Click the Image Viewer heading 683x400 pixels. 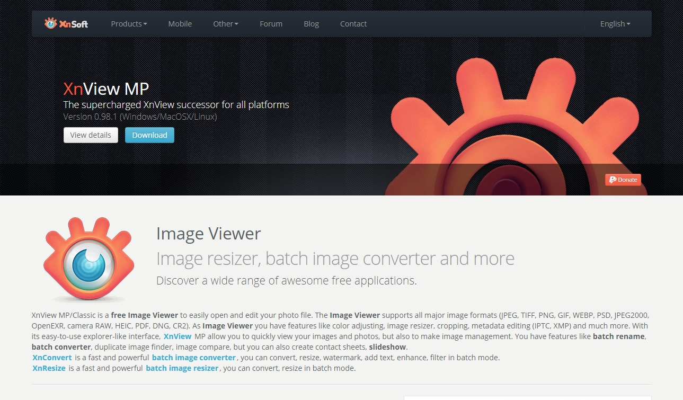tap(208, 234)
